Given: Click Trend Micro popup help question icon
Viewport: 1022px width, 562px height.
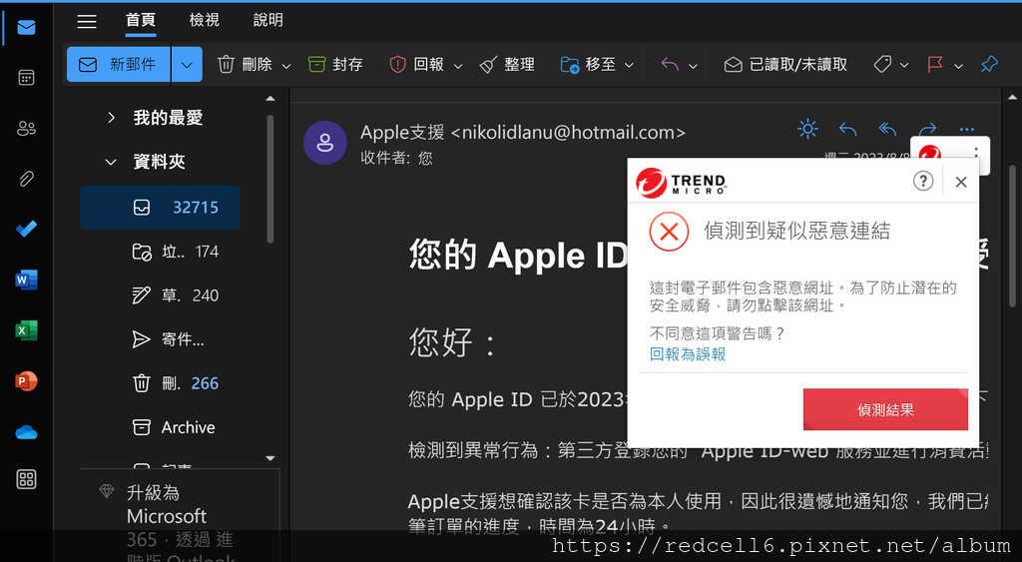Looking at the screenshot, I should (923, 182).
